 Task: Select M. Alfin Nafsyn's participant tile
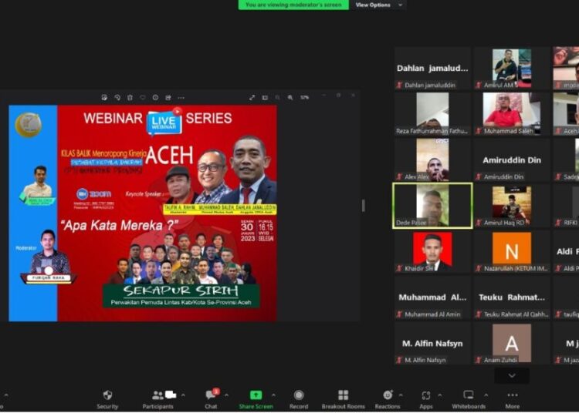click(432, 344)
